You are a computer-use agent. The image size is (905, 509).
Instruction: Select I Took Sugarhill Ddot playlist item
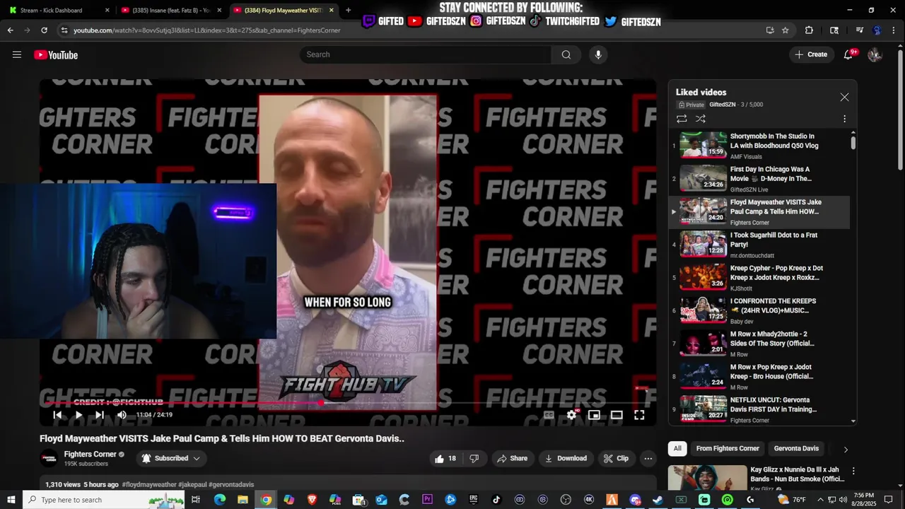[759, 245]
